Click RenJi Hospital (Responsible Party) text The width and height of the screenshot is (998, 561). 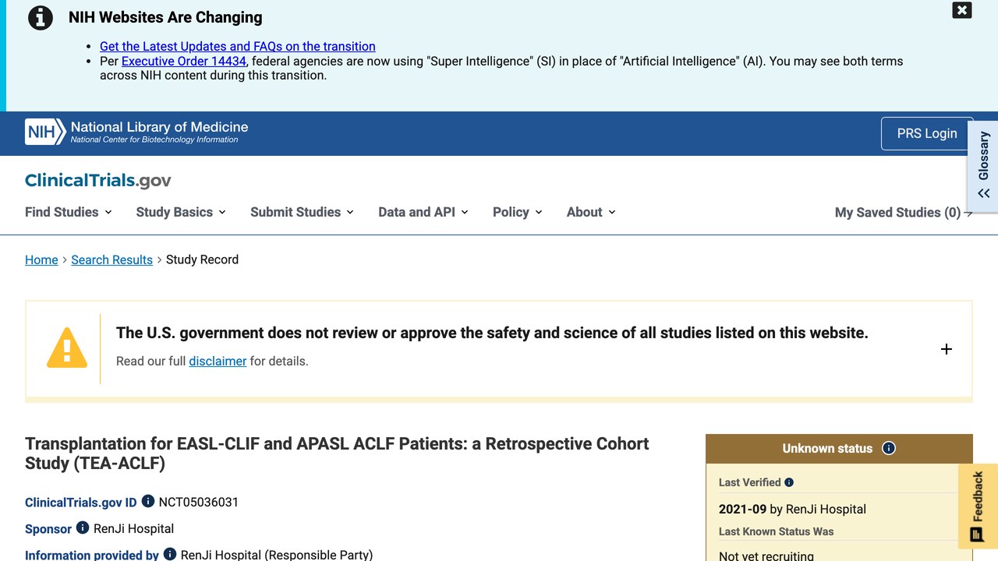coord(277,555)
